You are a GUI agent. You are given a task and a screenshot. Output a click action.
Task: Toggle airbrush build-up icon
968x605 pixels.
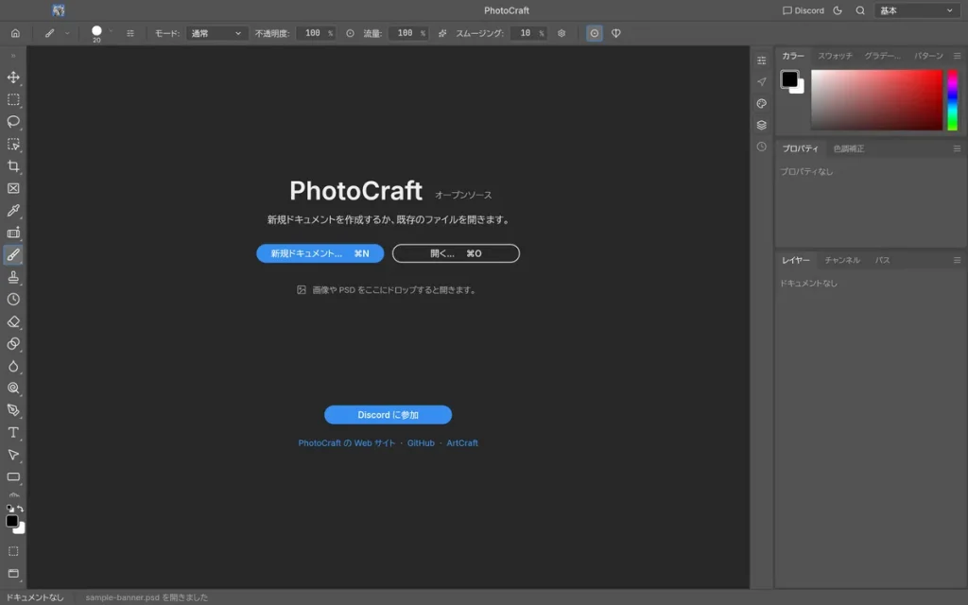pos(442,33)
